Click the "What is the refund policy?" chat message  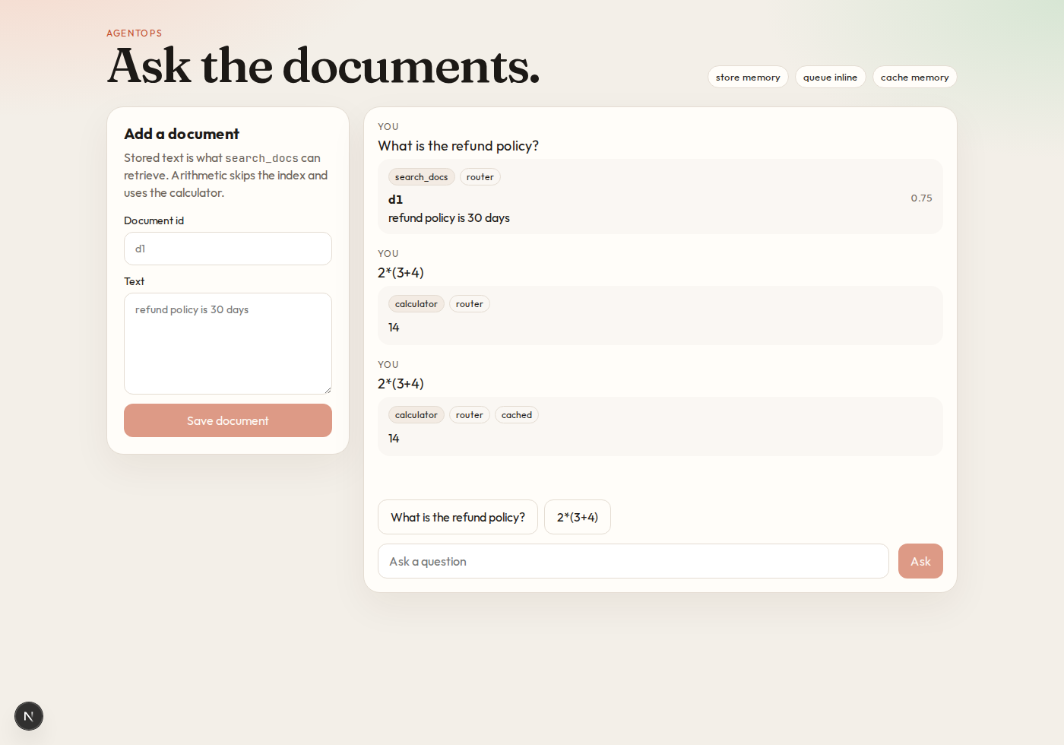point(458,146)
